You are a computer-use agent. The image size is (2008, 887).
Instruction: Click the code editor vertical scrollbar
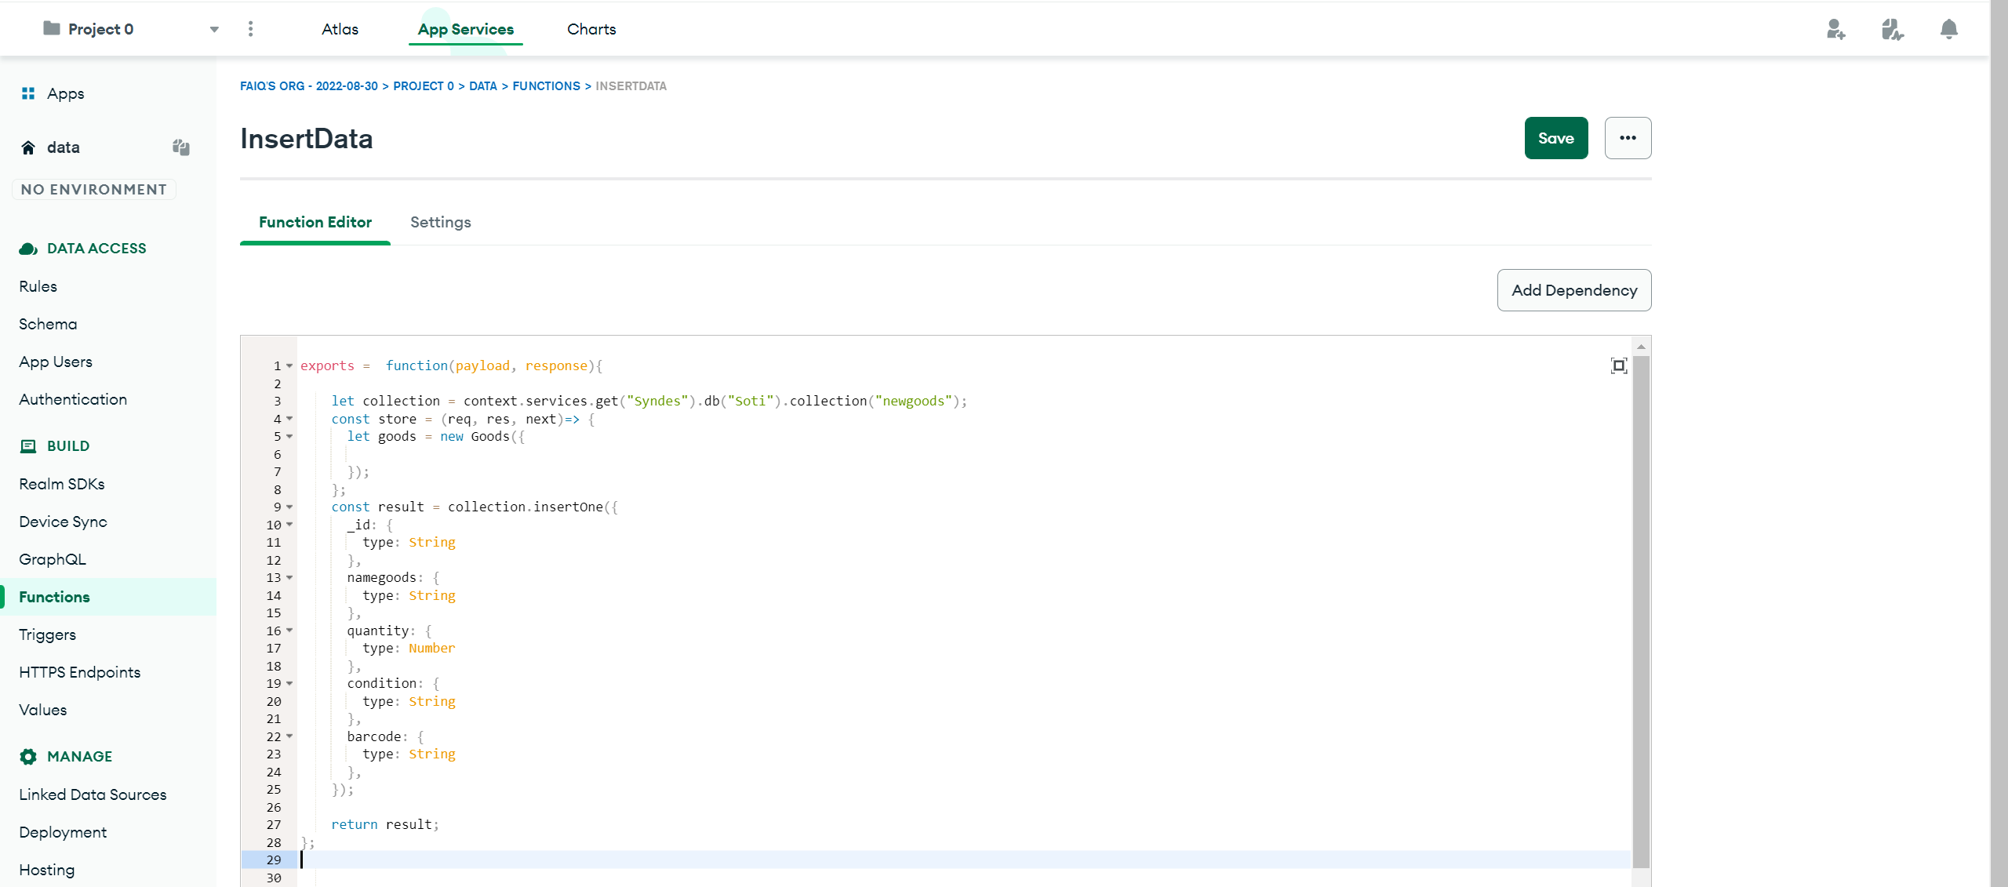[x=1641, y=612]
